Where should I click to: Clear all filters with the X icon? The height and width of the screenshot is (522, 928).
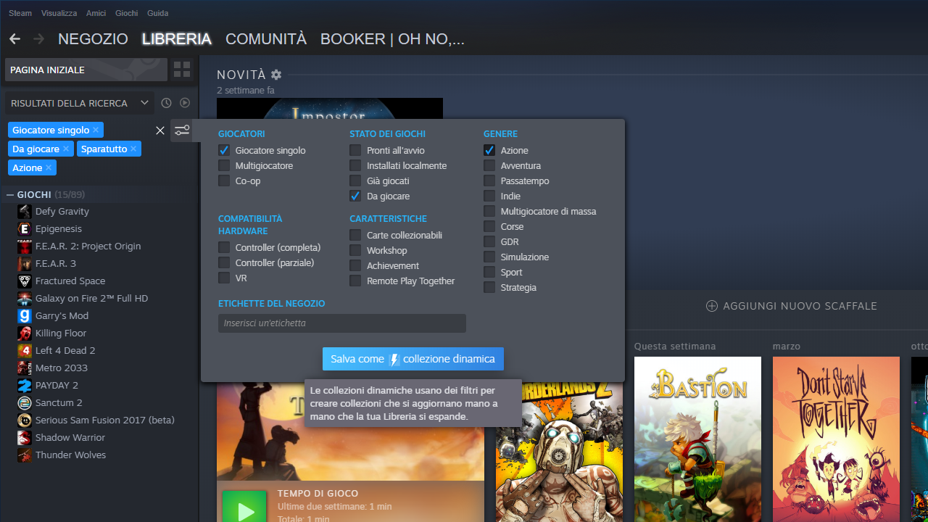pos(160,130)
